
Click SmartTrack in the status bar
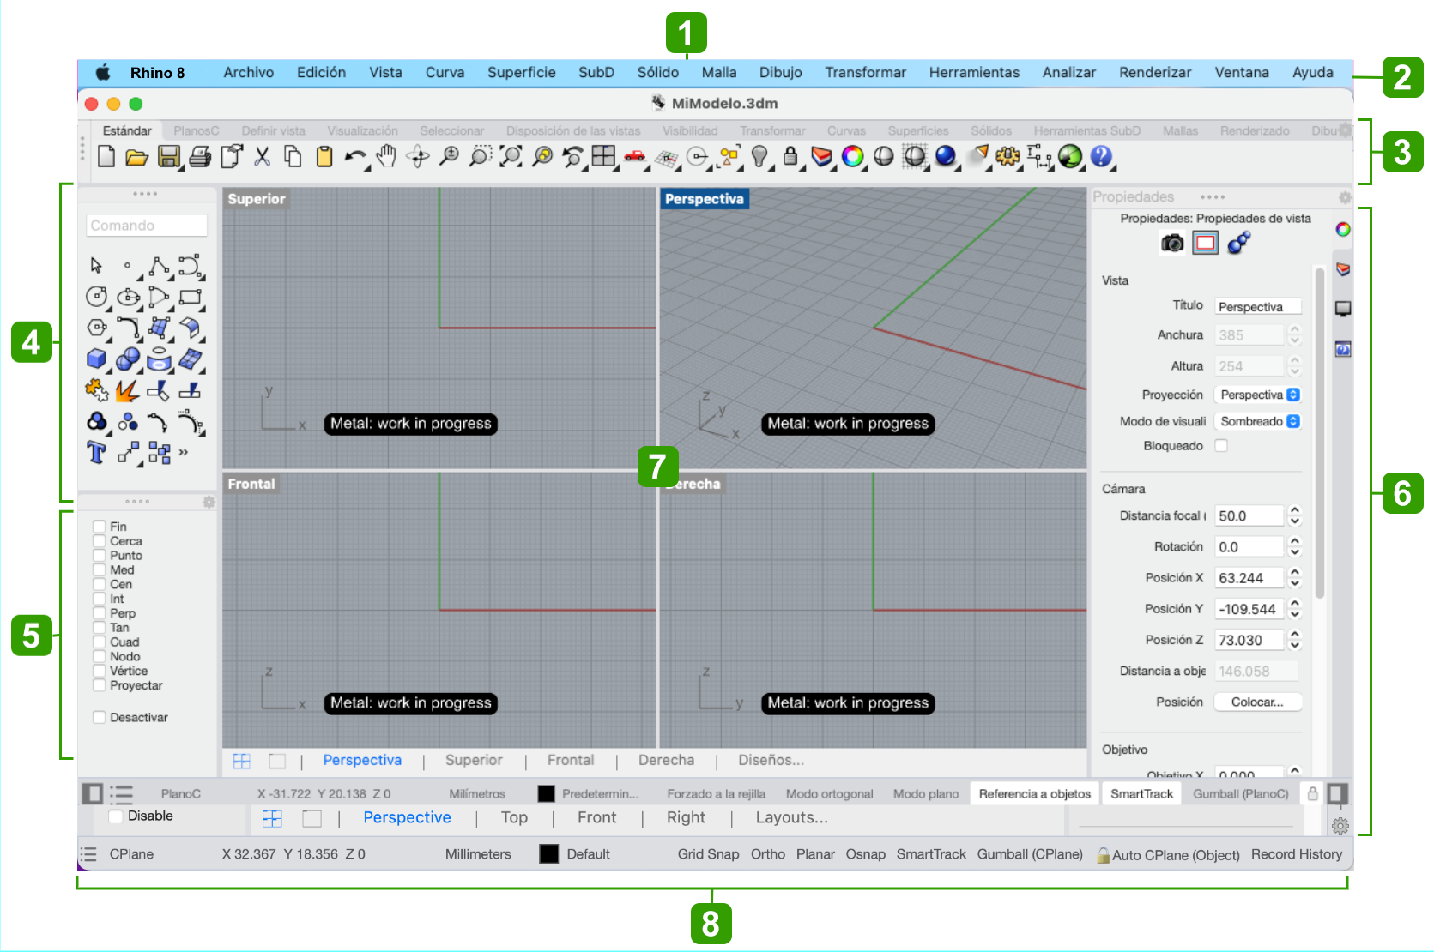click(x=1141, y=794)
